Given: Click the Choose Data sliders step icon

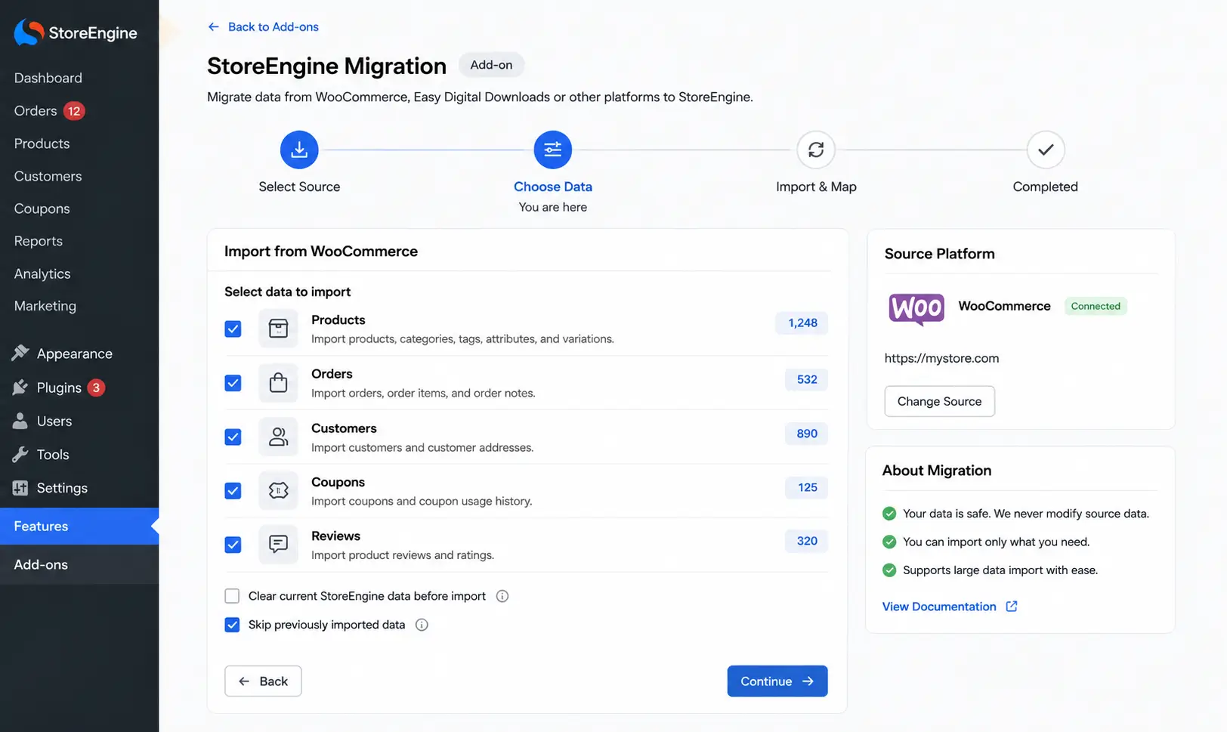Looking at the screenshot, I should coord(553,150).
